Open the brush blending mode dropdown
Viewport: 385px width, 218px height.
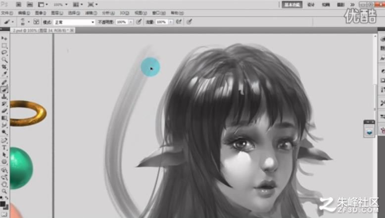[x=74, y=22]
